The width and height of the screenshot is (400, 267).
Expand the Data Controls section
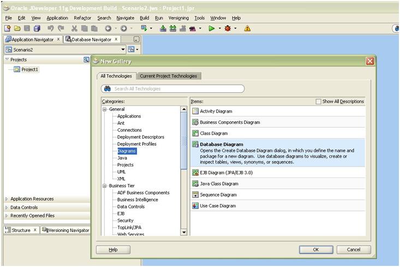coord(7,207)
